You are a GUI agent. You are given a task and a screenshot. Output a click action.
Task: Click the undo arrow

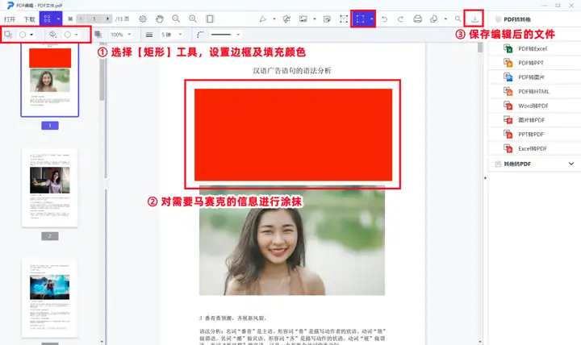[385, 19]
